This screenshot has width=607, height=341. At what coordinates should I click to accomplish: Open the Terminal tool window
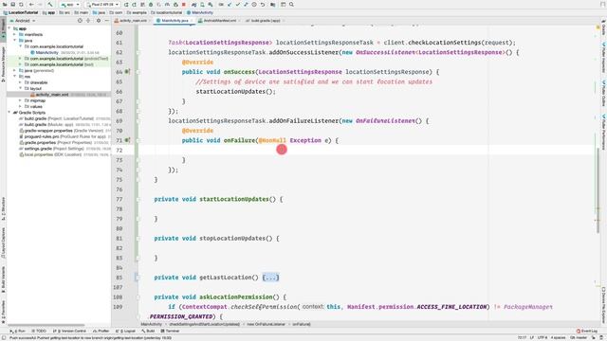[170, 331]
